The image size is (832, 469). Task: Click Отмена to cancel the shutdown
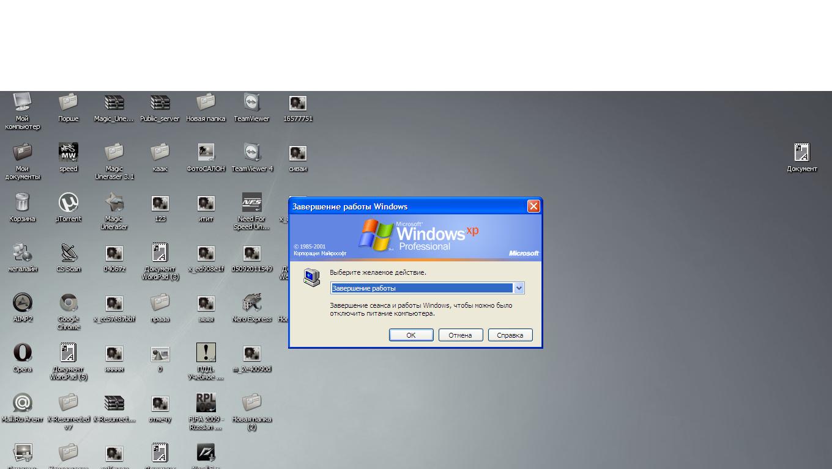[460, 335]
